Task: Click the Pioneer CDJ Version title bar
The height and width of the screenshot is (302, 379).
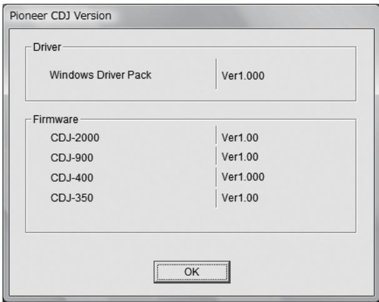Action: (189, 16)
